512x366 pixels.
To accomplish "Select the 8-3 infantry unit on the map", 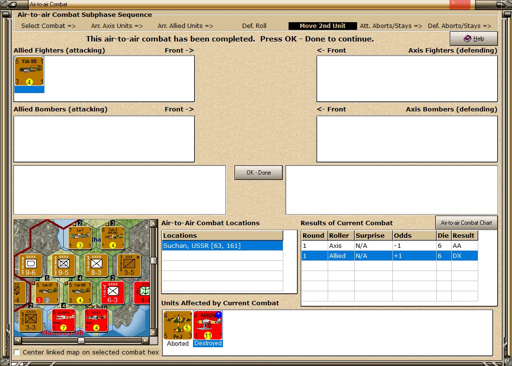I will click(x=97, y=265).
